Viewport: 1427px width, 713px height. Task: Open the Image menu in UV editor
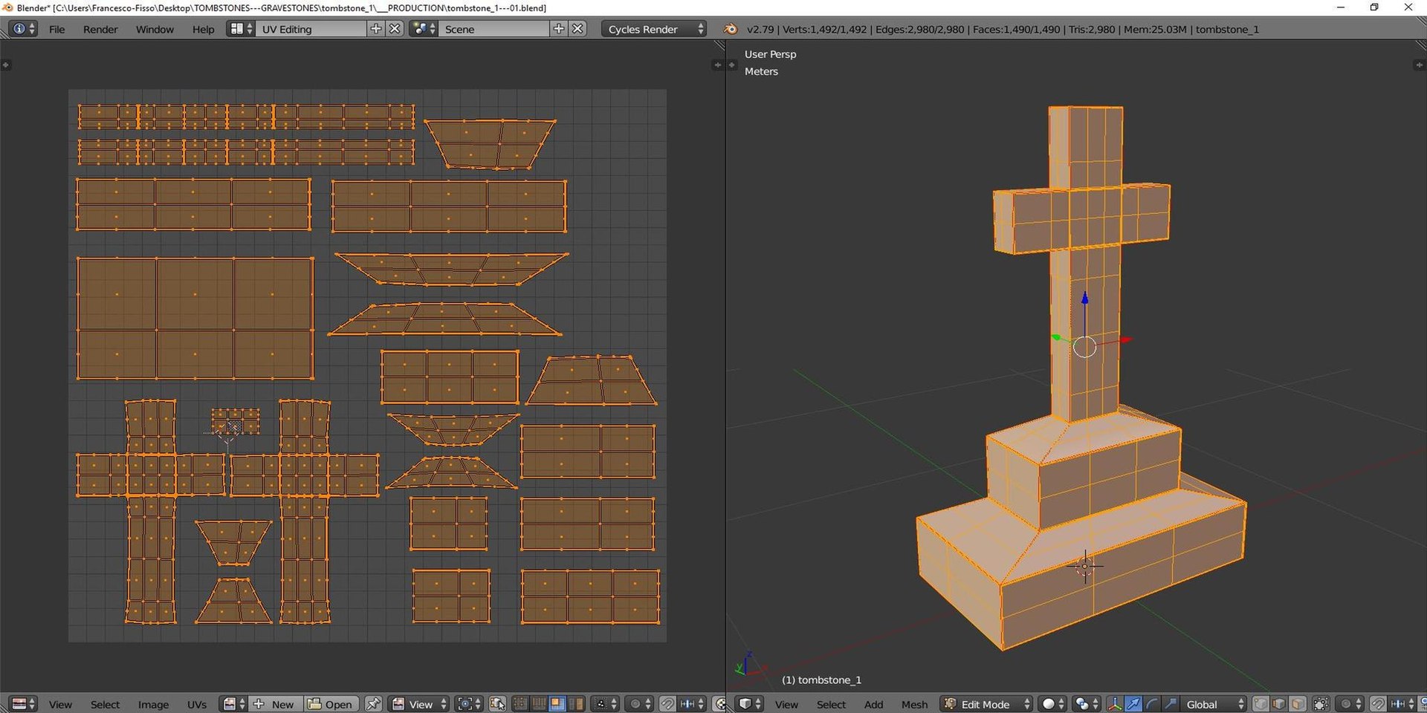click(153, 704)
